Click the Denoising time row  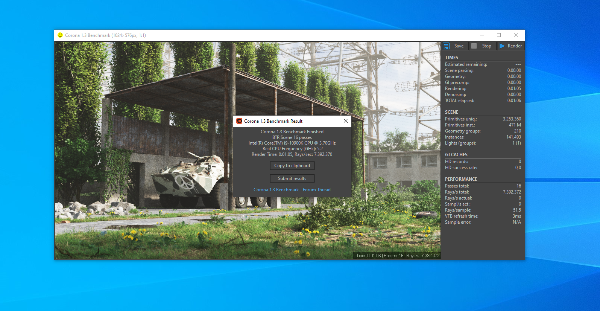(483, 95)
